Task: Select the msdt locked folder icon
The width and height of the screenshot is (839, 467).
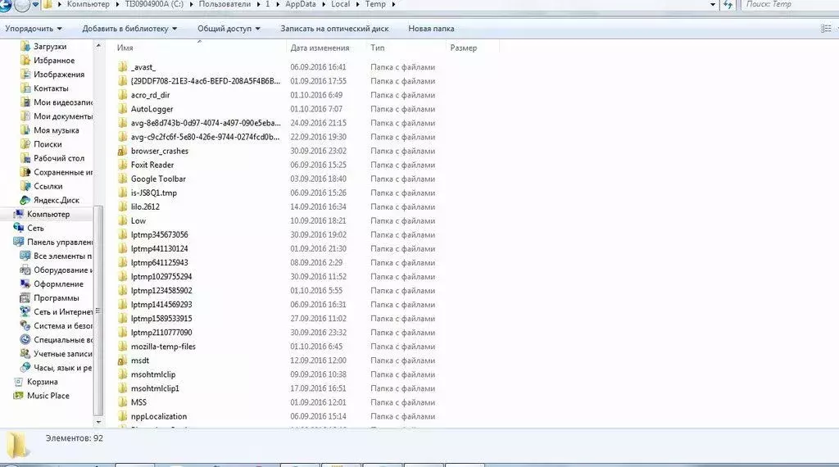Action: [123, 360]
